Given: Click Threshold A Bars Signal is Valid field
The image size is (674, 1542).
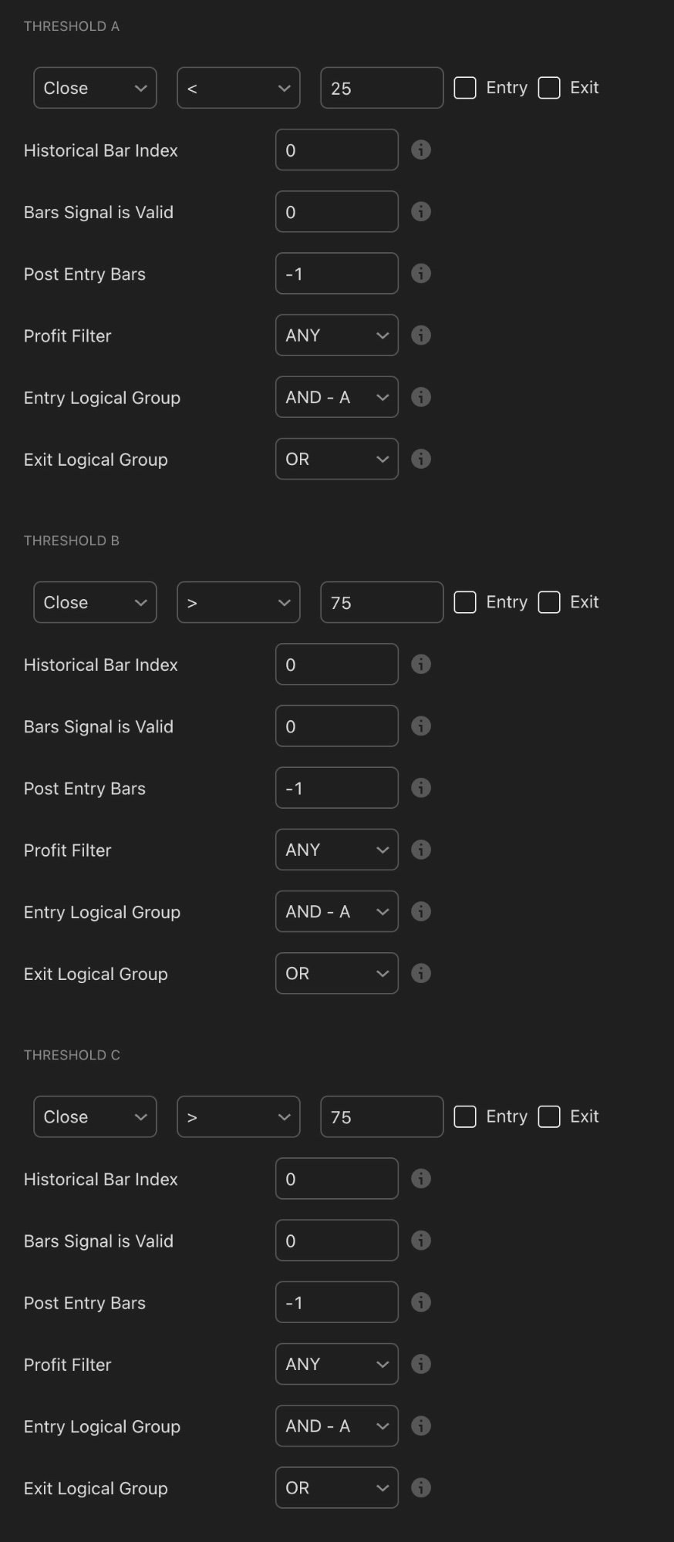Looking at the screenshot, I should [337, 211].
